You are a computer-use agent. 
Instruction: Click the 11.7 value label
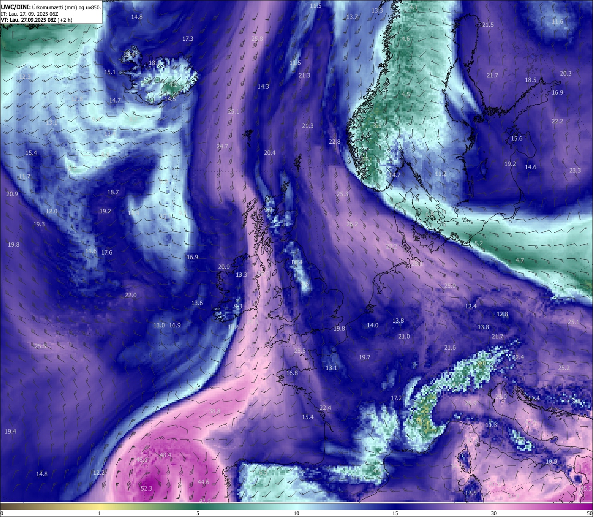tap(25, 176)
